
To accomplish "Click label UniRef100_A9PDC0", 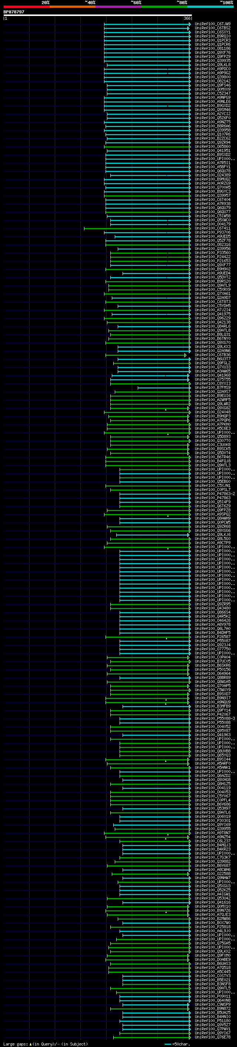I will tap(213, 69).
